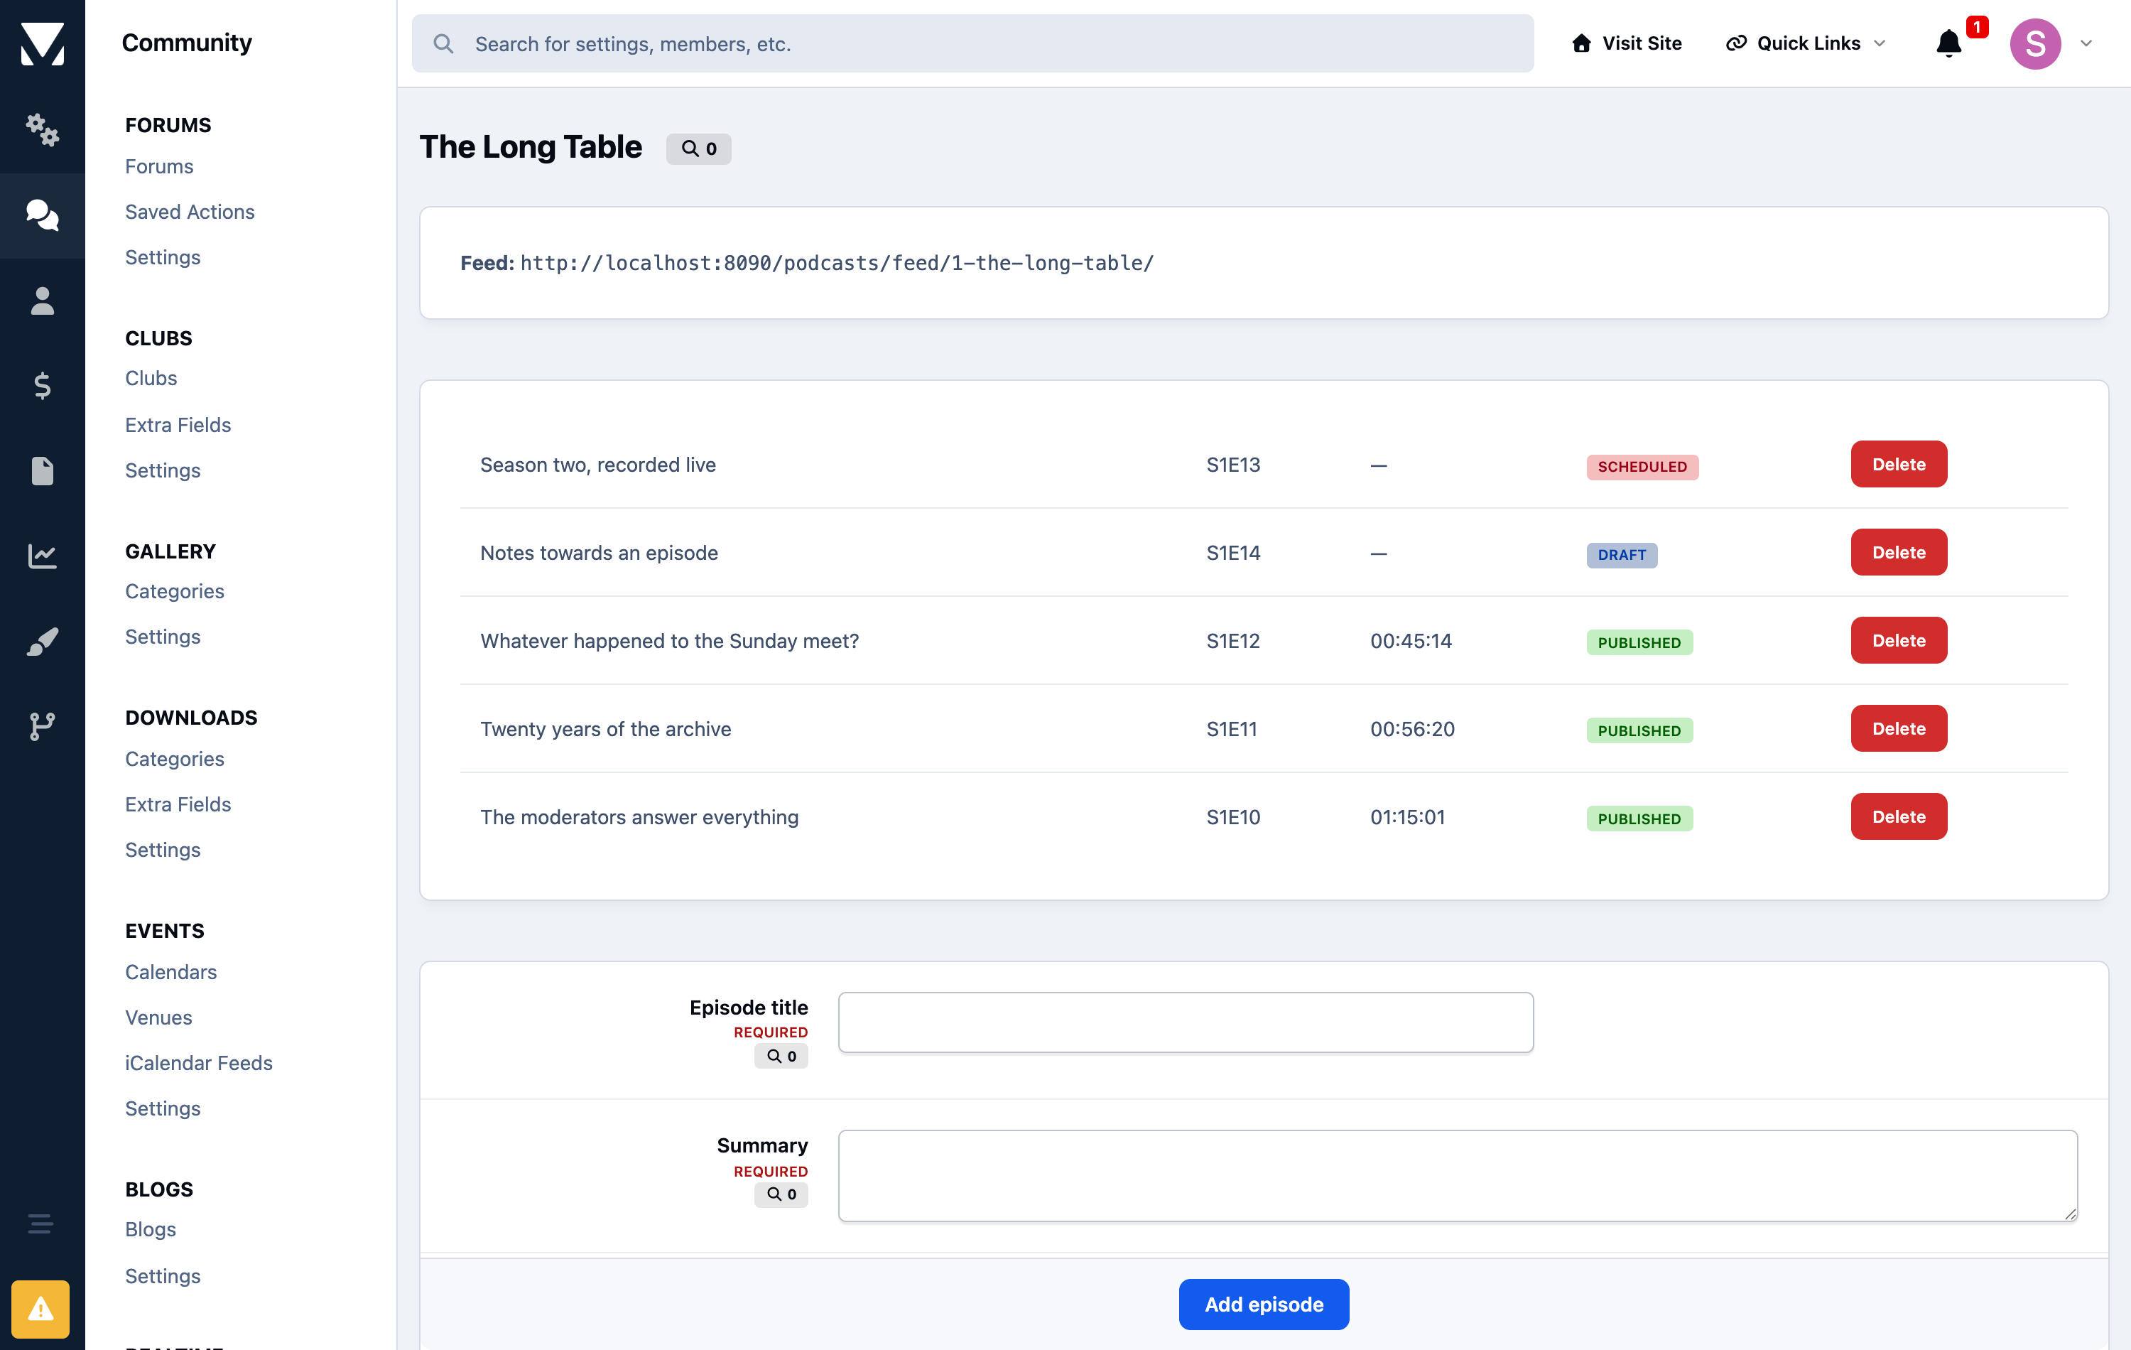Open the Statistics chart sidebar icon

(x=43, y=556)
